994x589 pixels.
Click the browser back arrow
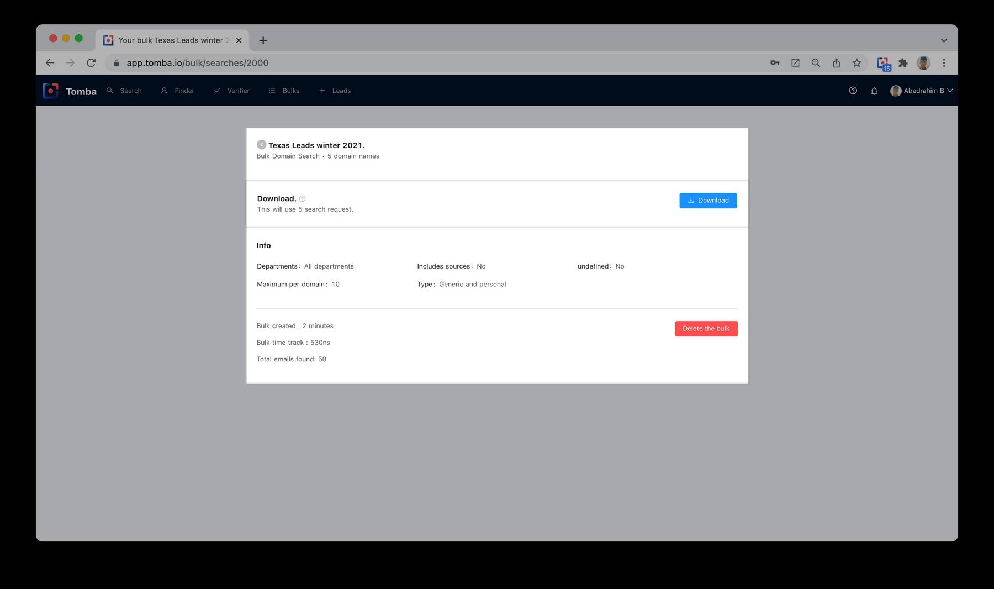(50, 63)
